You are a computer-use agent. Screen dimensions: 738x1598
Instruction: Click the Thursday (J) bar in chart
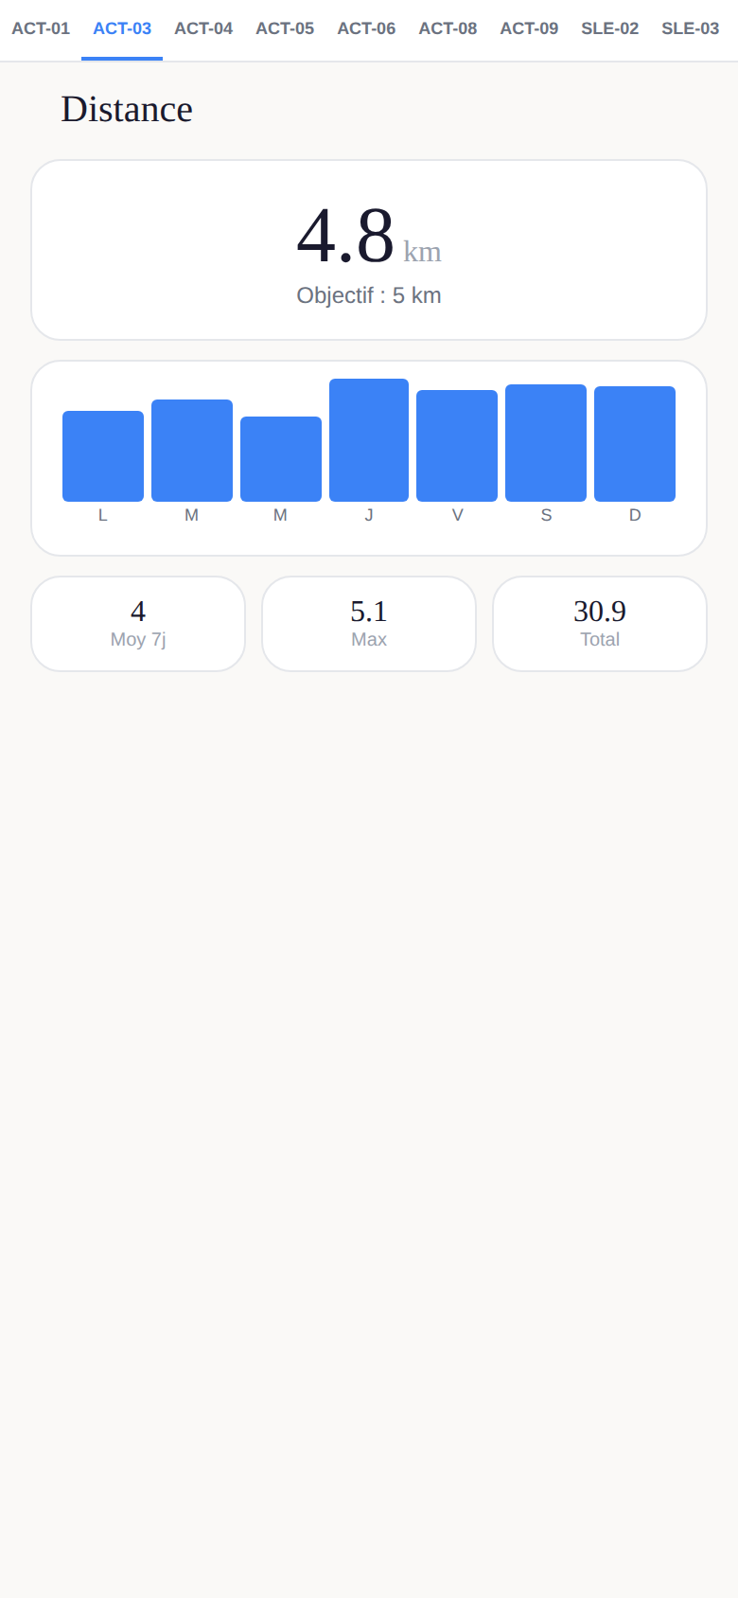(369, 440)
